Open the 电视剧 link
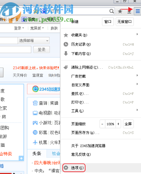 click(45, 113)
